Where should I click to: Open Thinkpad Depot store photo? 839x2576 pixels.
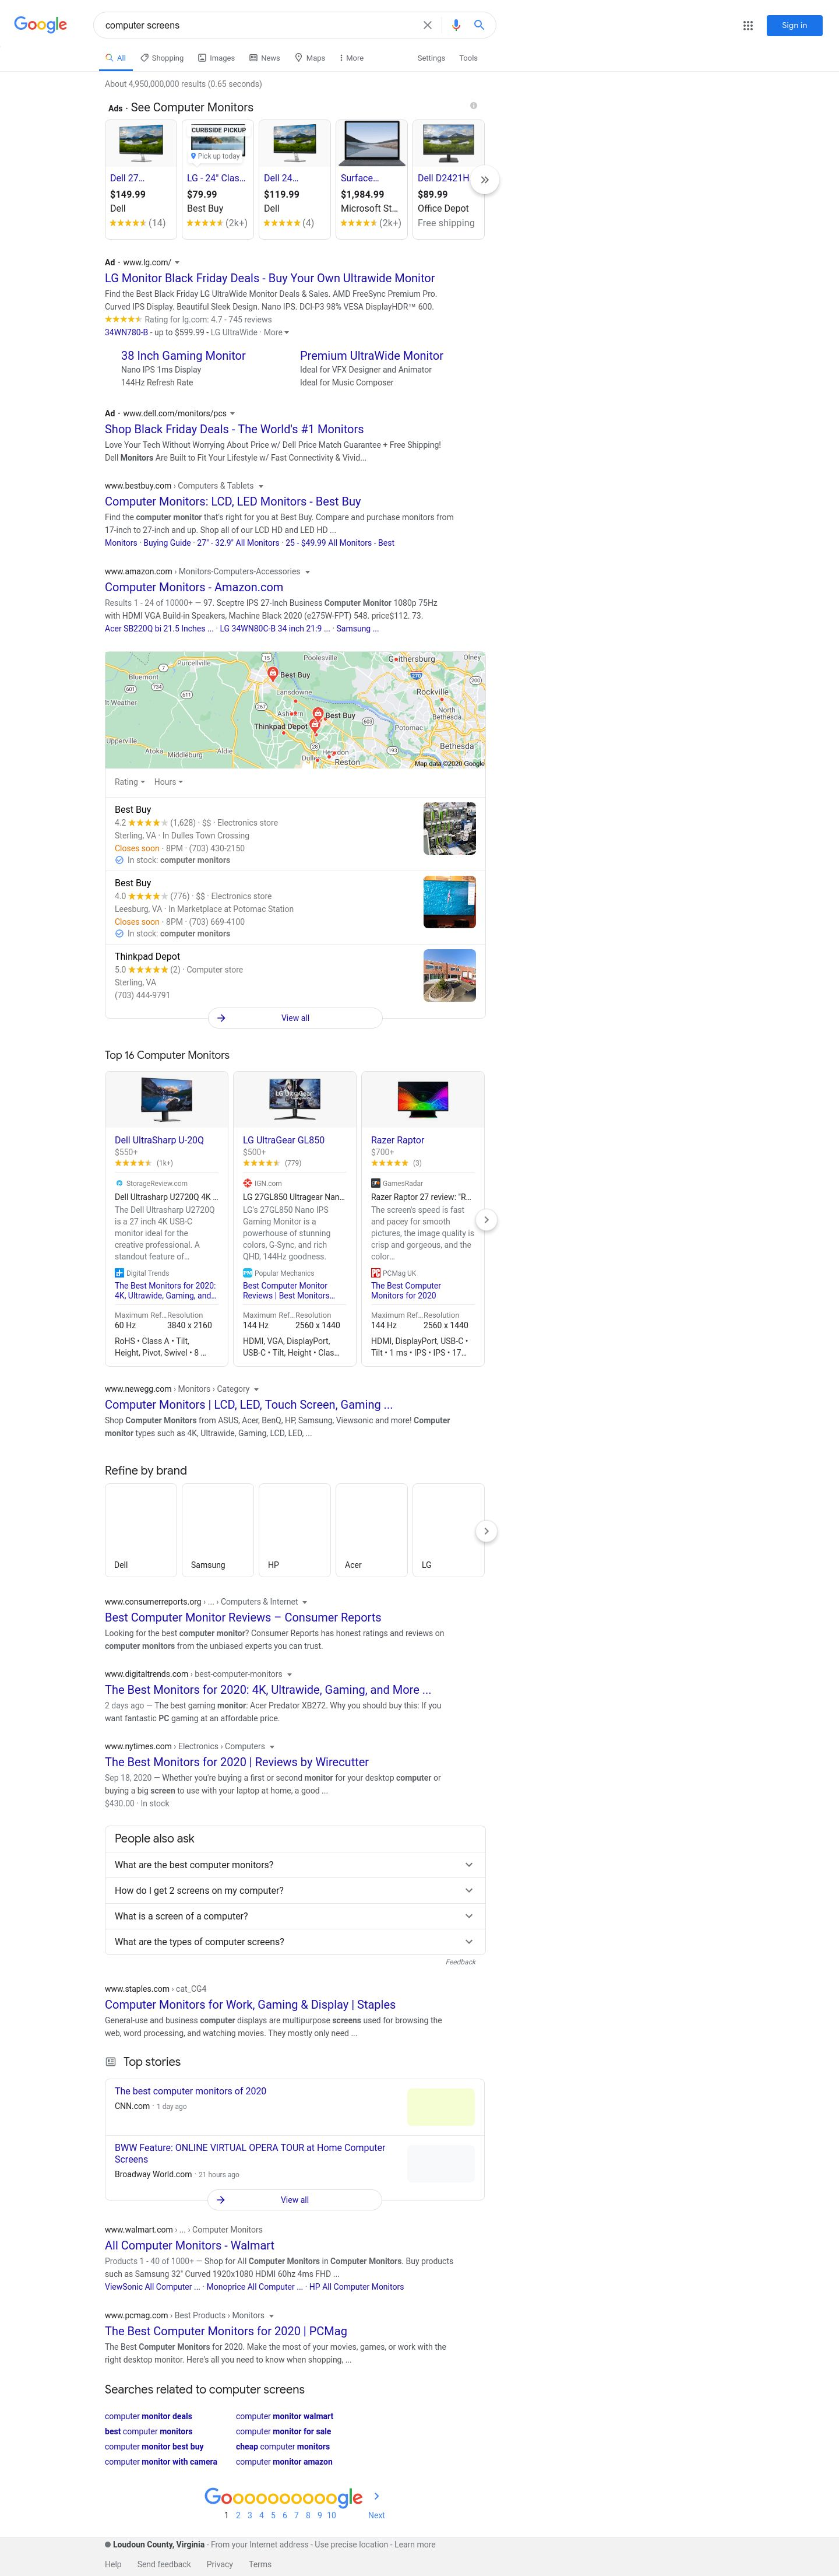(449, 976)
